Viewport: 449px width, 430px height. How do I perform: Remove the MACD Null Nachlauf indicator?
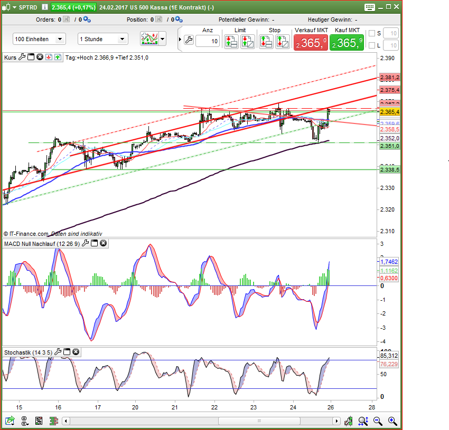pyautogui.click(x=103, y=243)
